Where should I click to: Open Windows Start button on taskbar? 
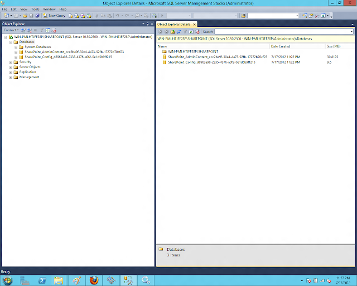[7, 280]
